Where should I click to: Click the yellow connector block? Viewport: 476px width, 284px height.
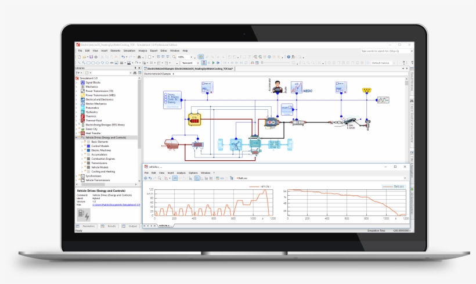click(x=367, y=90)
